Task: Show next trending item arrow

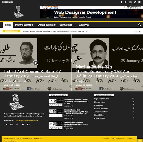Action: point(139,31)
